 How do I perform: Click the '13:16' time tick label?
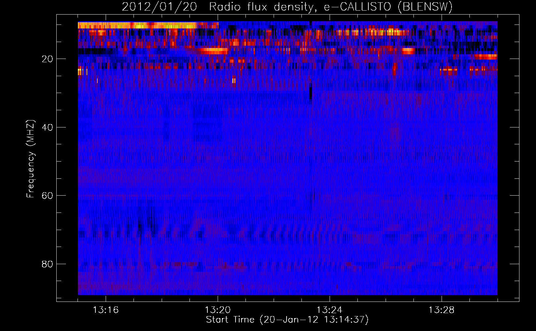click(106, 310)
